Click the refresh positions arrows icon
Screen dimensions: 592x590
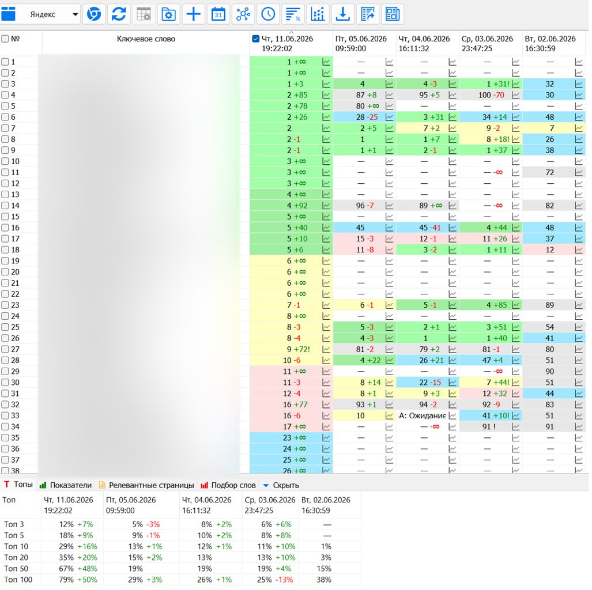point(119,14)
